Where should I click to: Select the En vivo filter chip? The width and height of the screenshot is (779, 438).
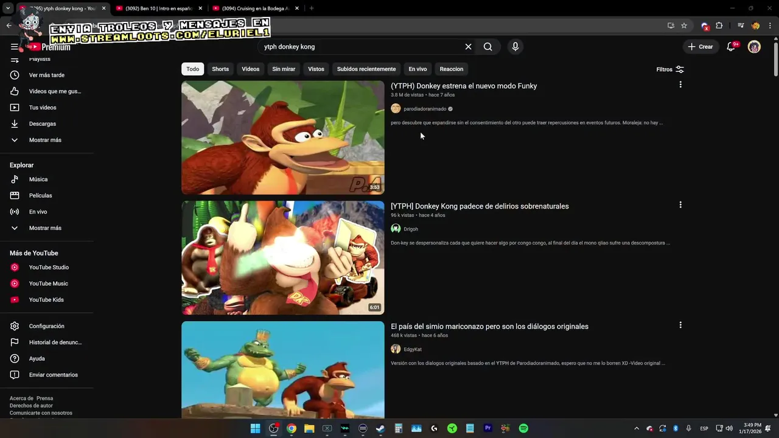pyautogui.click(x=417, y=69)
